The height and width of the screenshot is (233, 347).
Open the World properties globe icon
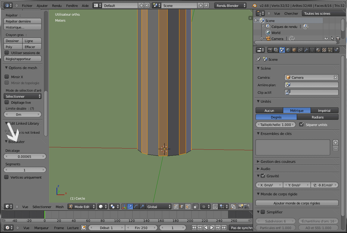[288, 50]
